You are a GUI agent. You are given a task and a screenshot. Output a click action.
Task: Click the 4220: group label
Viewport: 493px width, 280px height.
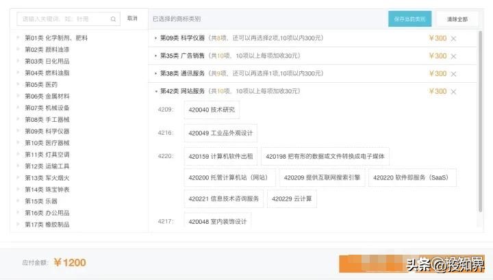pos(166,156)
